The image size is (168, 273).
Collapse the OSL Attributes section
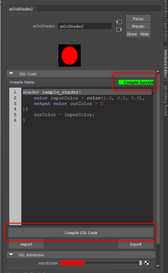(11, 255)
